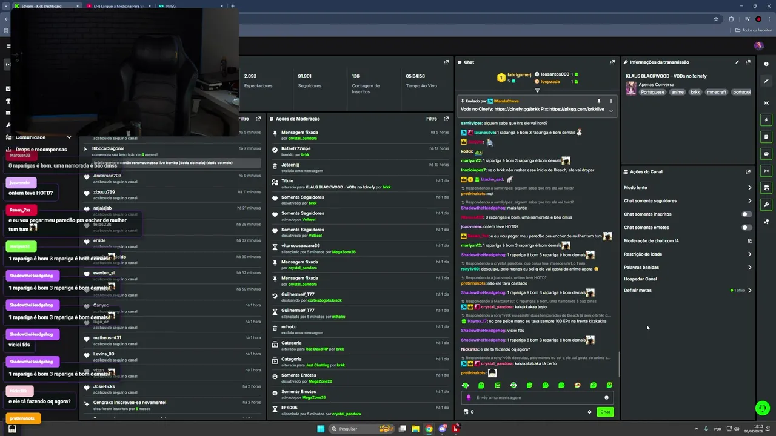
Task: Click the document icon in right sidebar
Action: click(x=766, y=137)
